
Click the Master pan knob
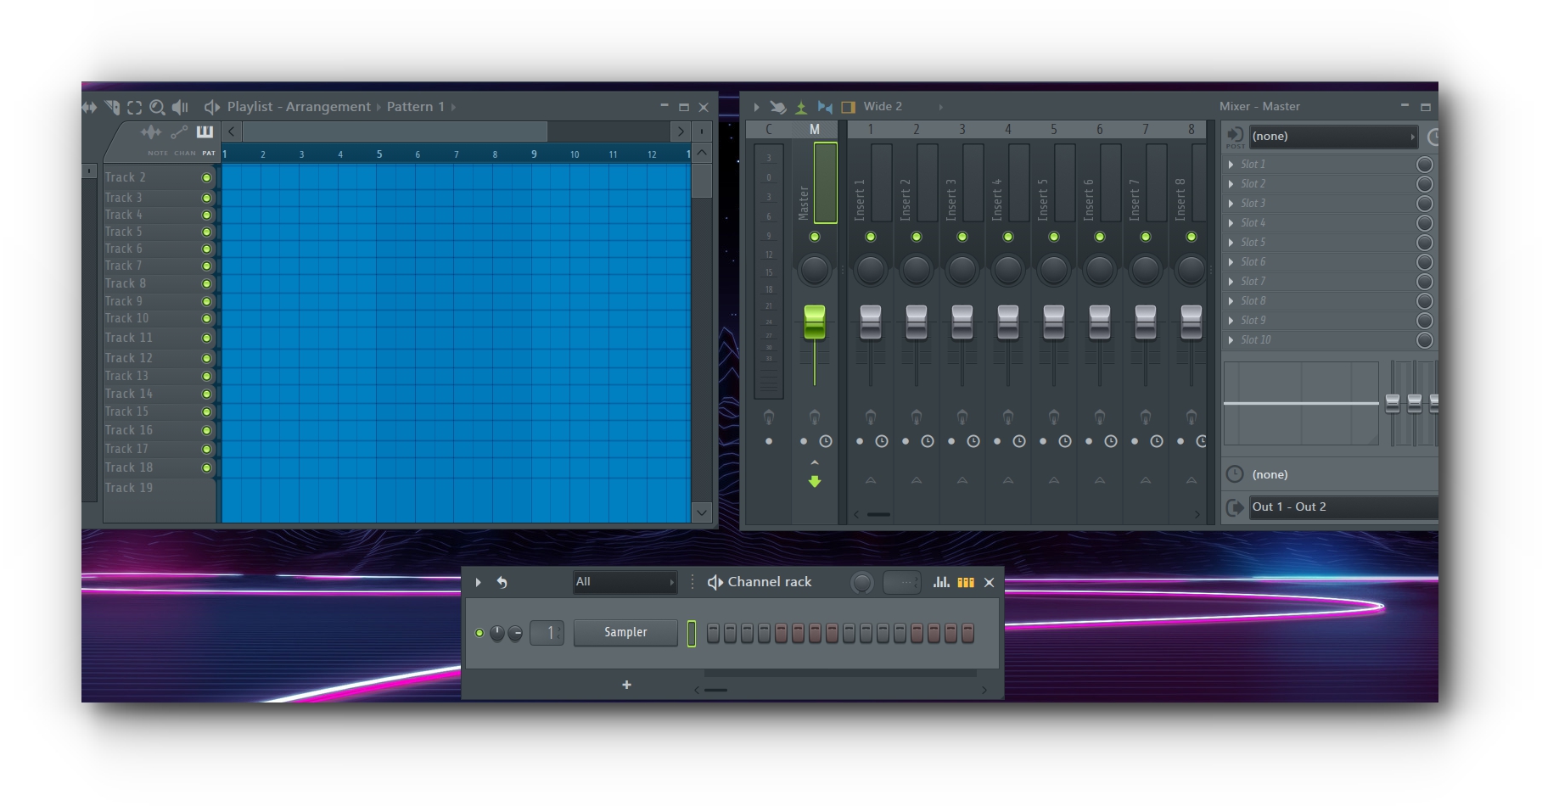(x=815, y=270)
